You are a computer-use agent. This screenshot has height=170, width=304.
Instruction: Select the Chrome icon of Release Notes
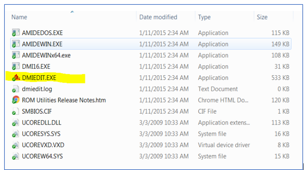pos(16,100)
